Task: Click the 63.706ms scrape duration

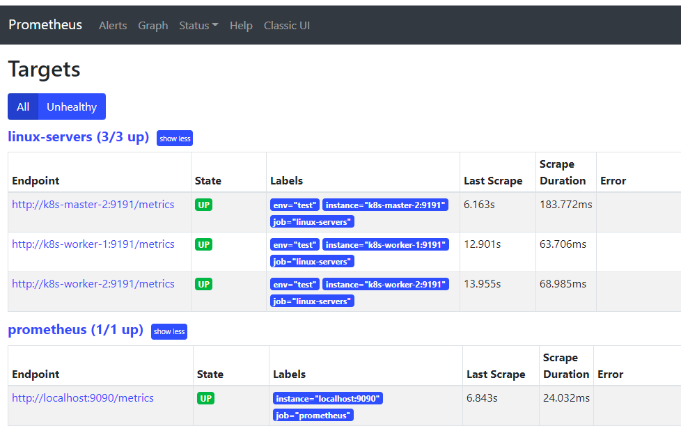Action: [563, 244]
